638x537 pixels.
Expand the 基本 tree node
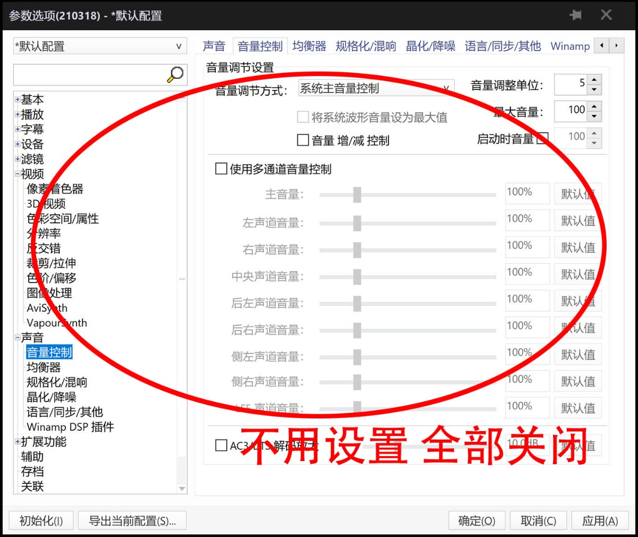point(18,99)
